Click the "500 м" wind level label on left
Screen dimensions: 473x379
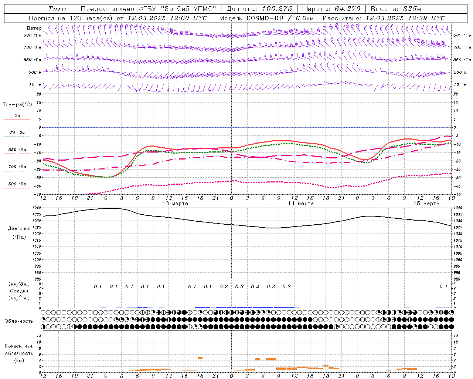tap(35, 72)
